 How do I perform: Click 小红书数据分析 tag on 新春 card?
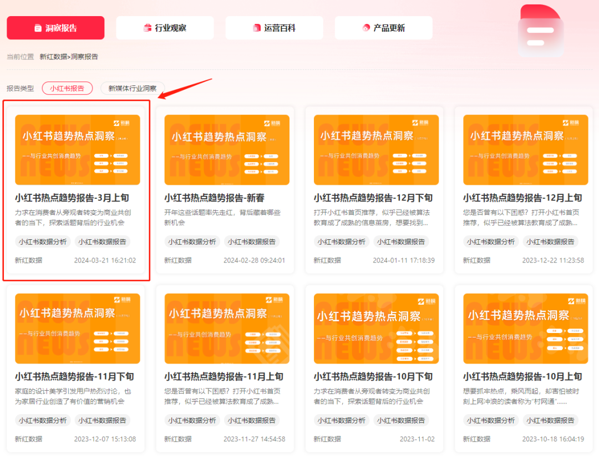point(192,242)
